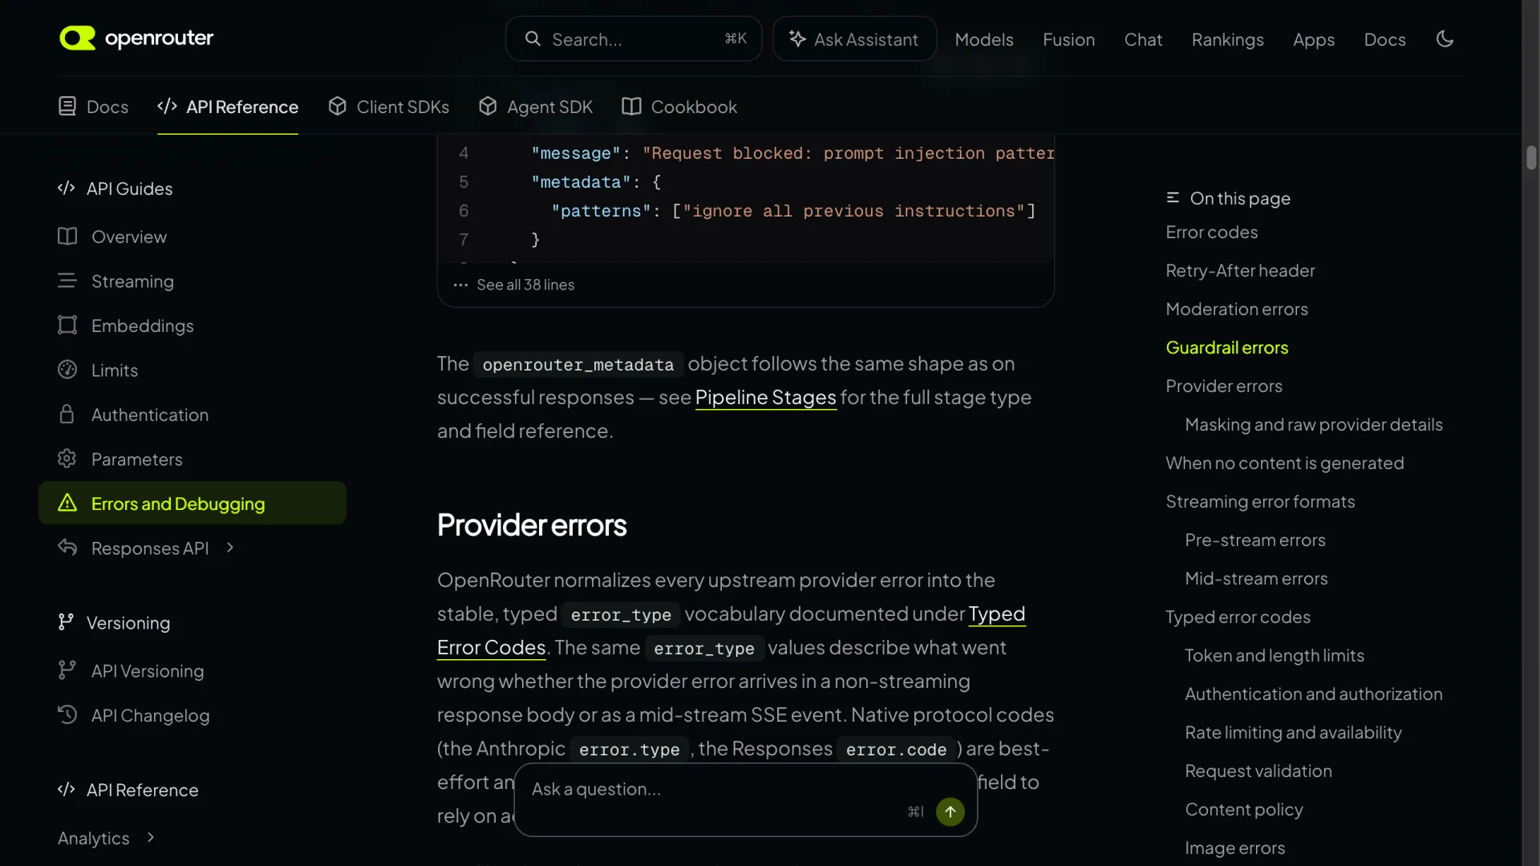Jump to Authentication and authorization section

[x=1313, y=694]
